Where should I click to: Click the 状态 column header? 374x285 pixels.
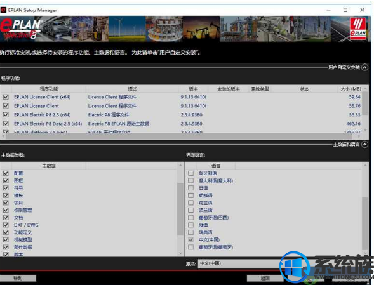pyautogui.click(x=304, y=89)
